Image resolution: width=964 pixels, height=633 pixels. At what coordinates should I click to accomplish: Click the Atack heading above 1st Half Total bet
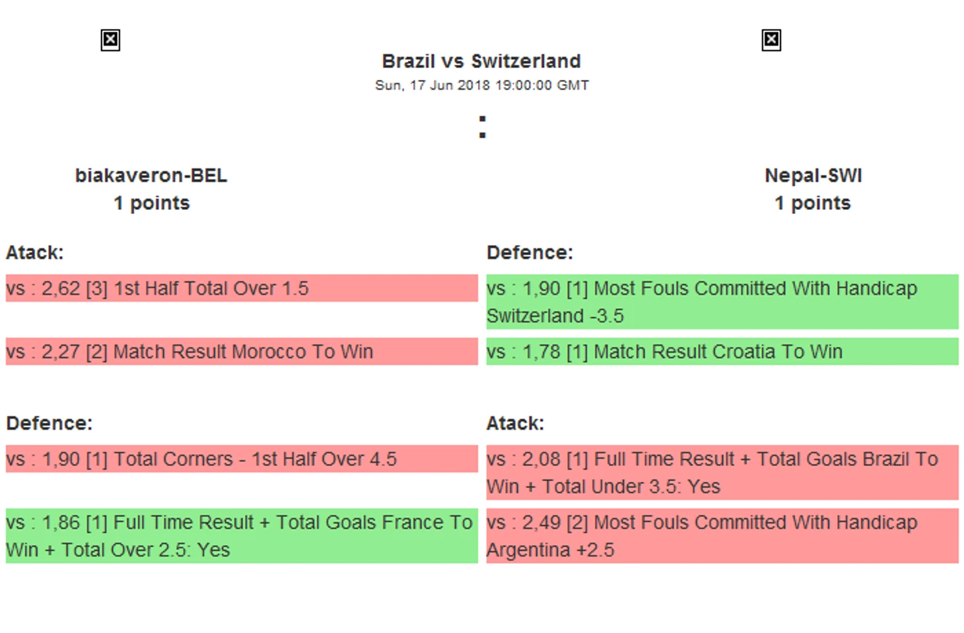point(35,253)
